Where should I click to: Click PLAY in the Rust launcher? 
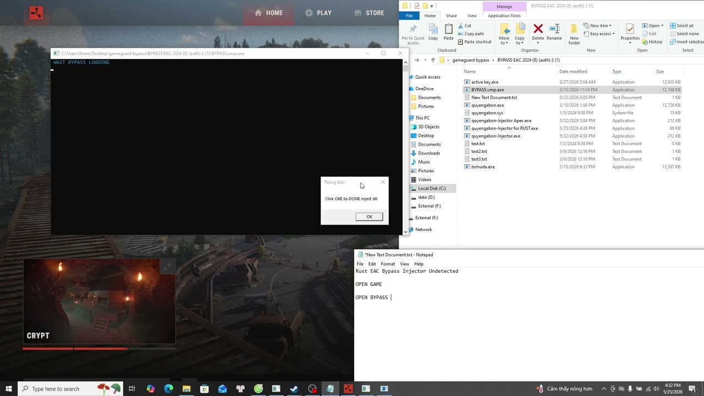(x=318, y=13)
